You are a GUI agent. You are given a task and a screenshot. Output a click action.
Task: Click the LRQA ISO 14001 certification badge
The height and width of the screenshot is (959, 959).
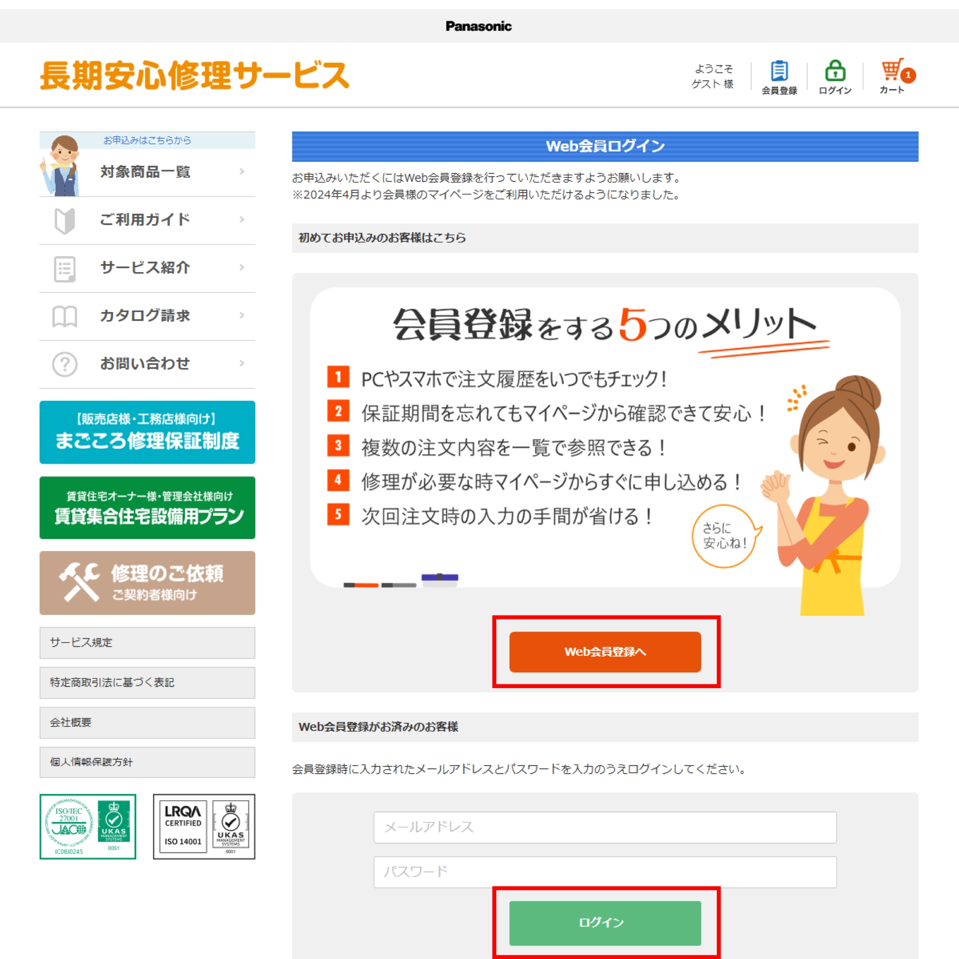tap(203, 827)
